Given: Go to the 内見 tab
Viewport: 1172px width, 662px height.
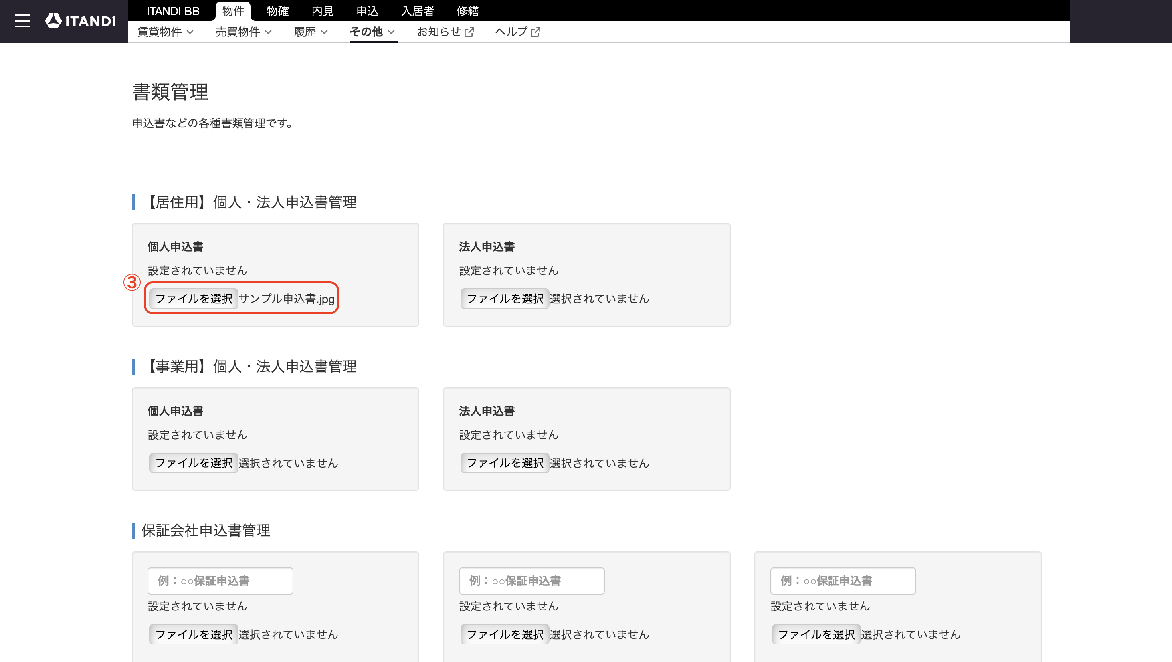Looking at the screenshot, I should pos(323,10).
